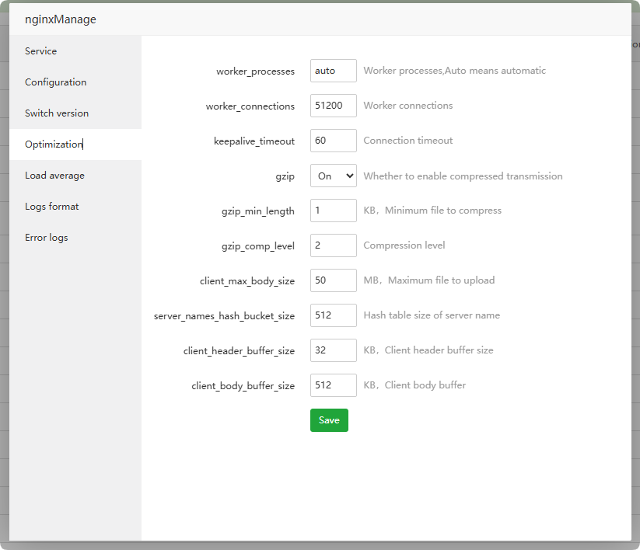
Task: Click the green Save button
Action: [x=329, y=420]
